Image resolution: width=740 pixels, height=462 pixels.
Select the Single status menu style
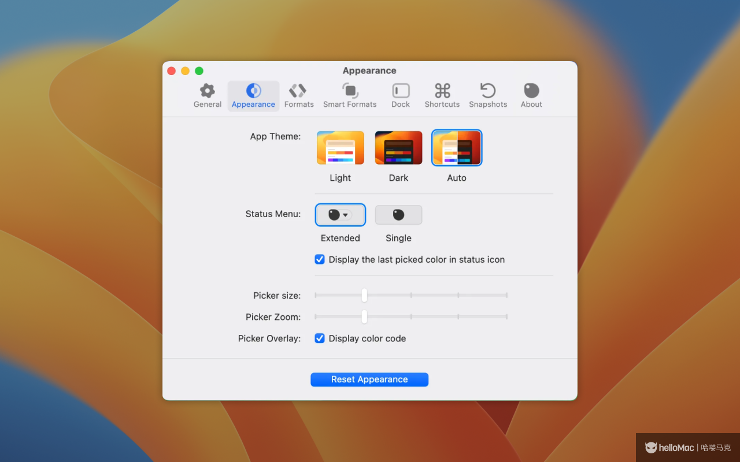click(x=398, y=215)
